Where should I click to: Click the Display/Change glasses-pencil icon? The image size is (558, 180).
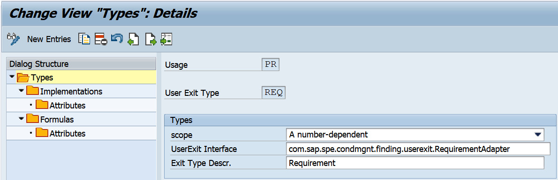[13, 39]
